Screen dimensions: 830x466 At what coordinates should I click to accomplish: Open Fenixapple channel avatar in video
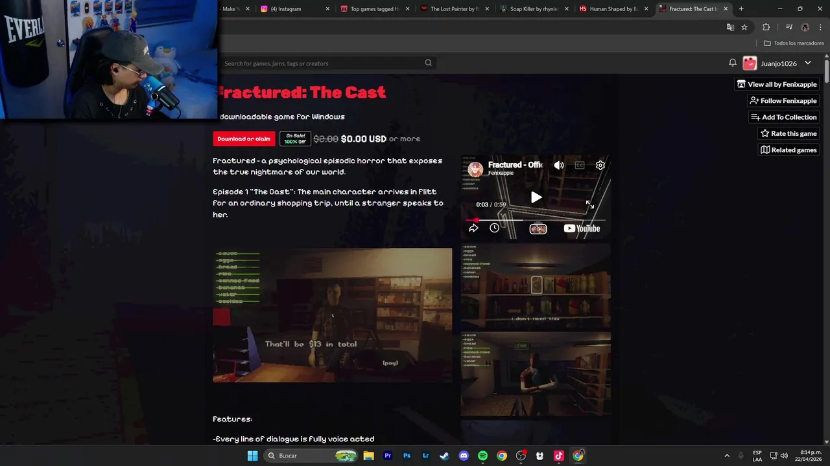click(x=475, y=169)
